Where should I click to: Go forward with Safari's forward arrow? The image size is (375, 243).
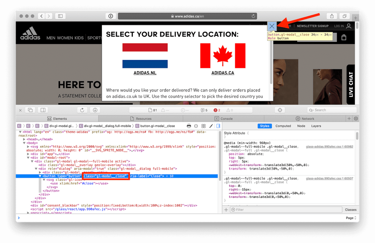49,16
